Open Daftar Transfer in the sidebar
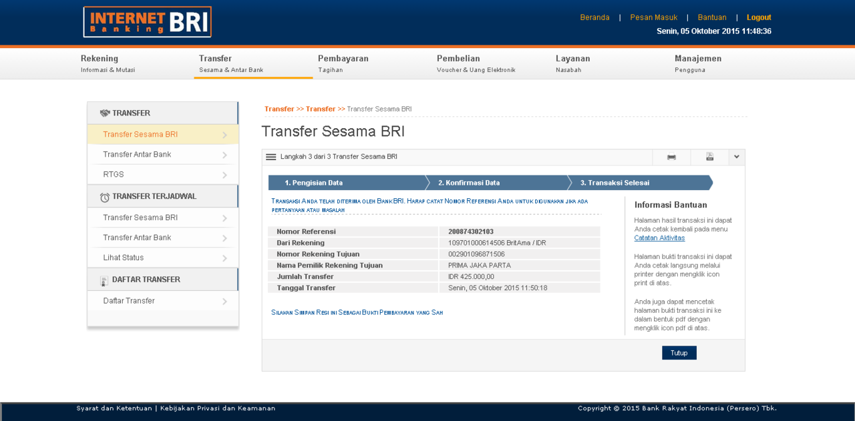This screenshot has width=855, height=421. coord(162,301)
